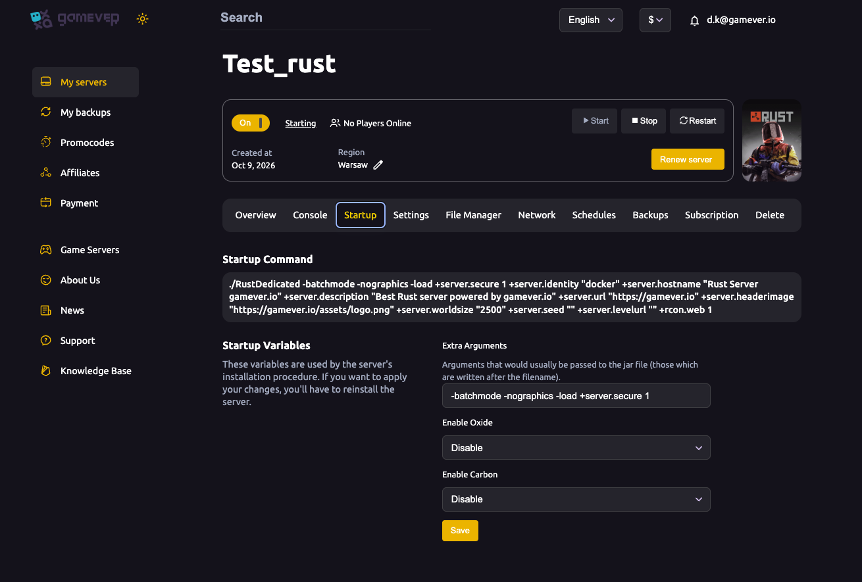Restart the server
This screenshot has width=862, height=582.
click(697, 121)
